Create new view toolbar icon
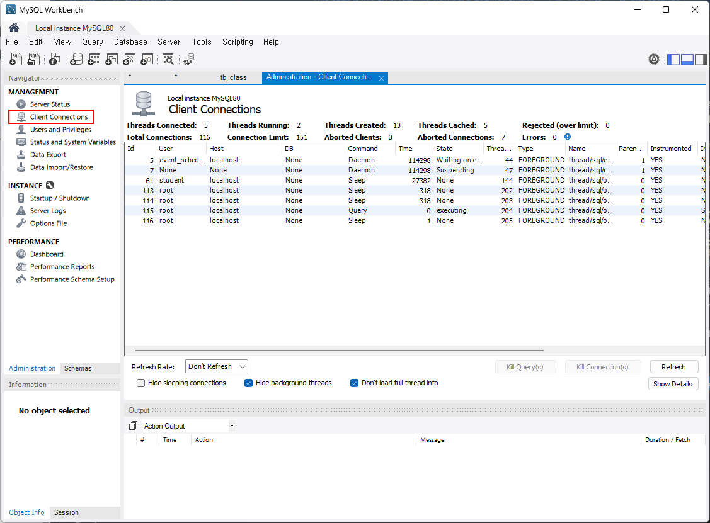 112,59
